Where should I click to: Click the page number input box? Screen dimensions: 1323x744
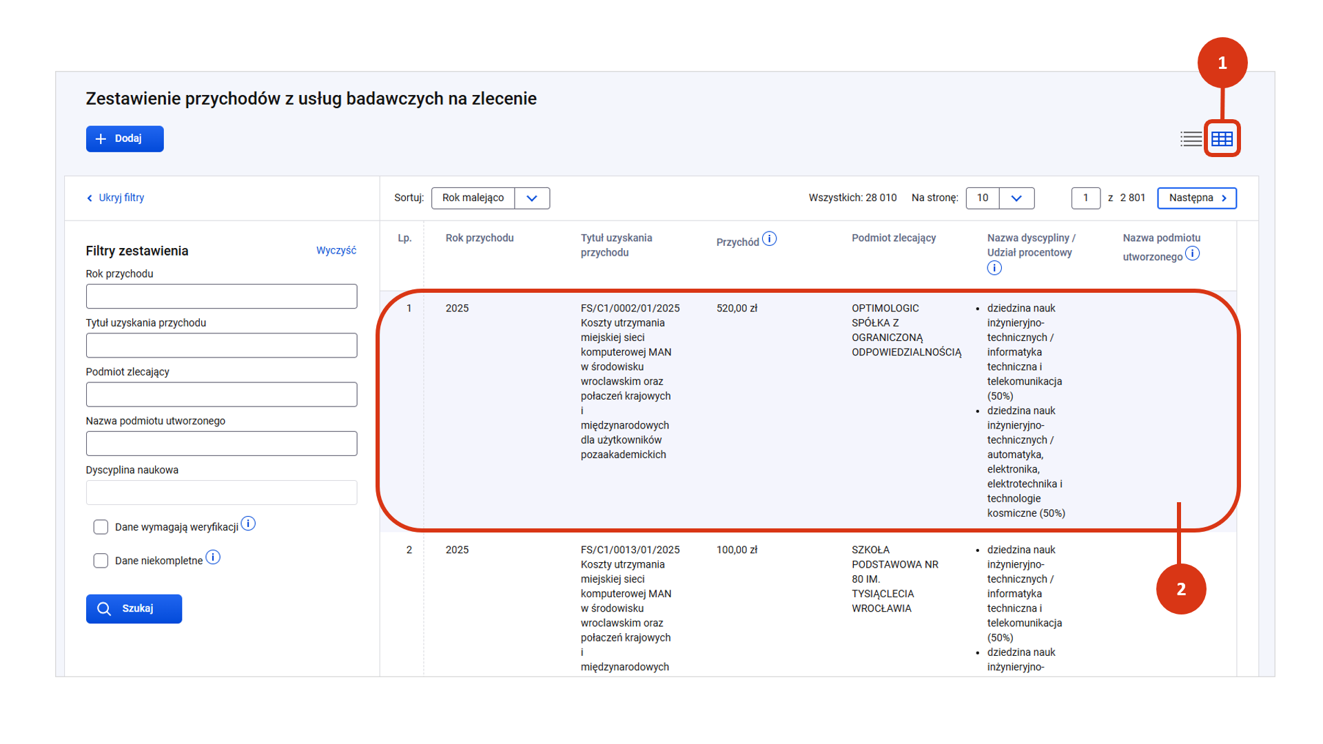1085,198
